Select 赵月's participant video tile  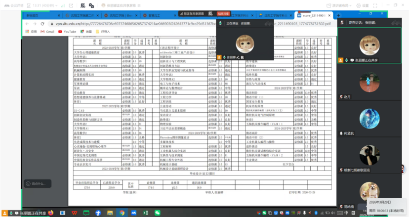click(x=373, y=82)
